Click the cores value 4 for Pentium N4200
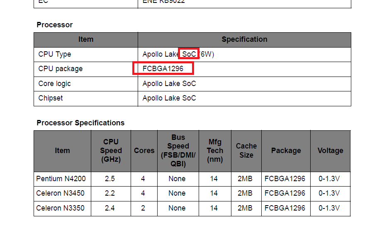Image resolution: width=377 pixels, height=242 pixels. tap(143, 179)
